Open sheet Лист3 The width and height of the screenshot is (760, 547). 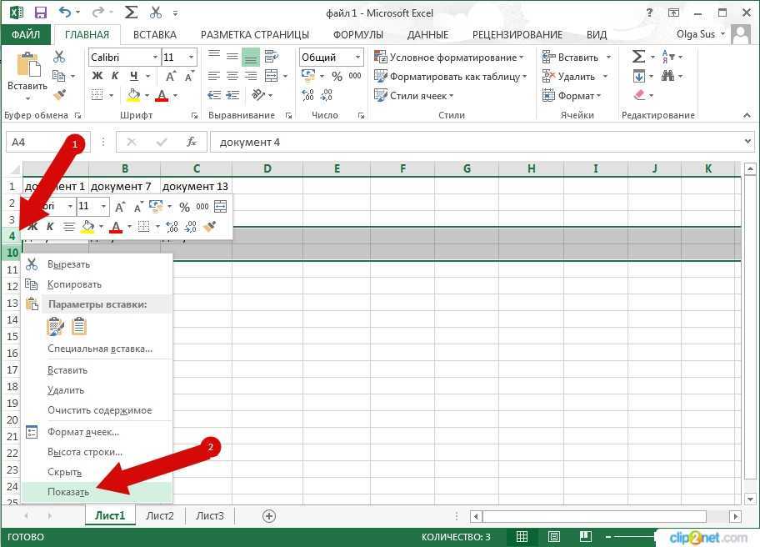point(209,516)
